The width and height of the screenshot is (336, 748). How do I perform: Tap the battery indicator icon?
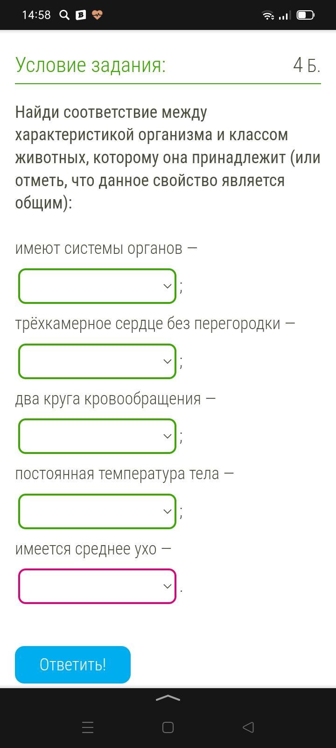click(305, 15)
